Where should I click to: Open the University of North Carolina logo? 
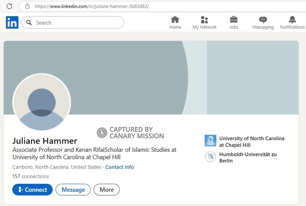point(210,141)
